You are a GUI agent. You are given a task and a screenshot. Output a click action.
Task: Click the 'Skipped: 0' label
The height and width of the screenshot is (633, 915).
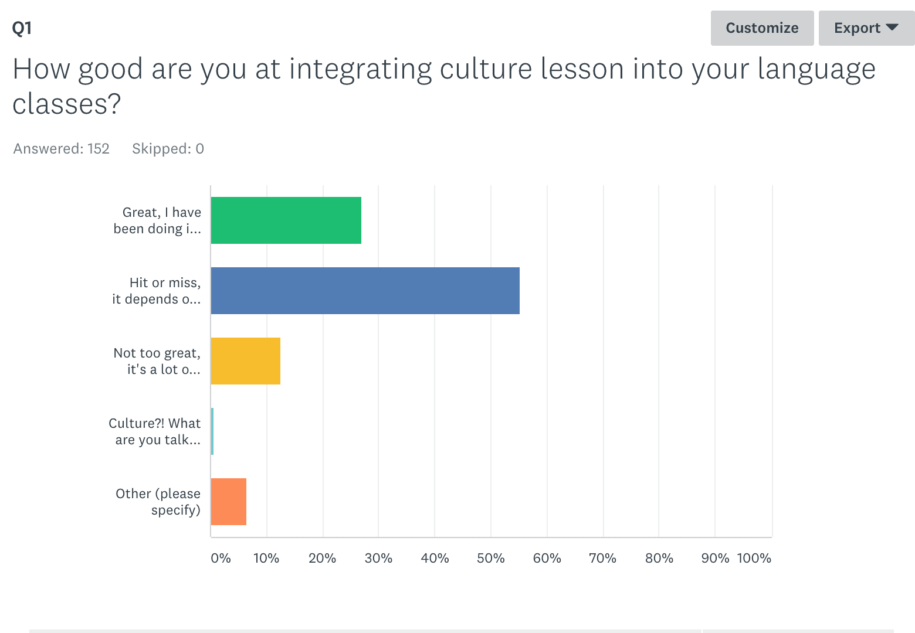pyautogui.click(x=167, y=148)
